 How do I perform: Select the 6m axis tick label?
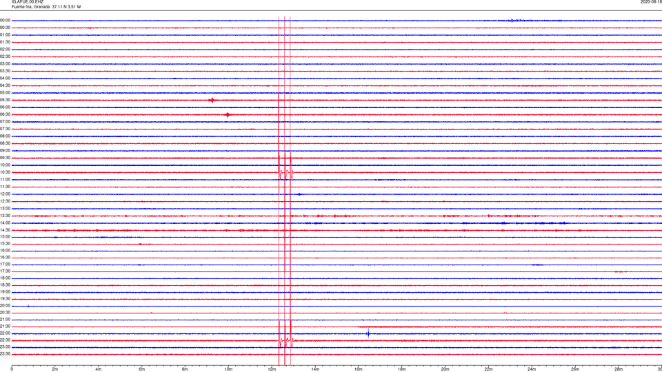(142, 369)
